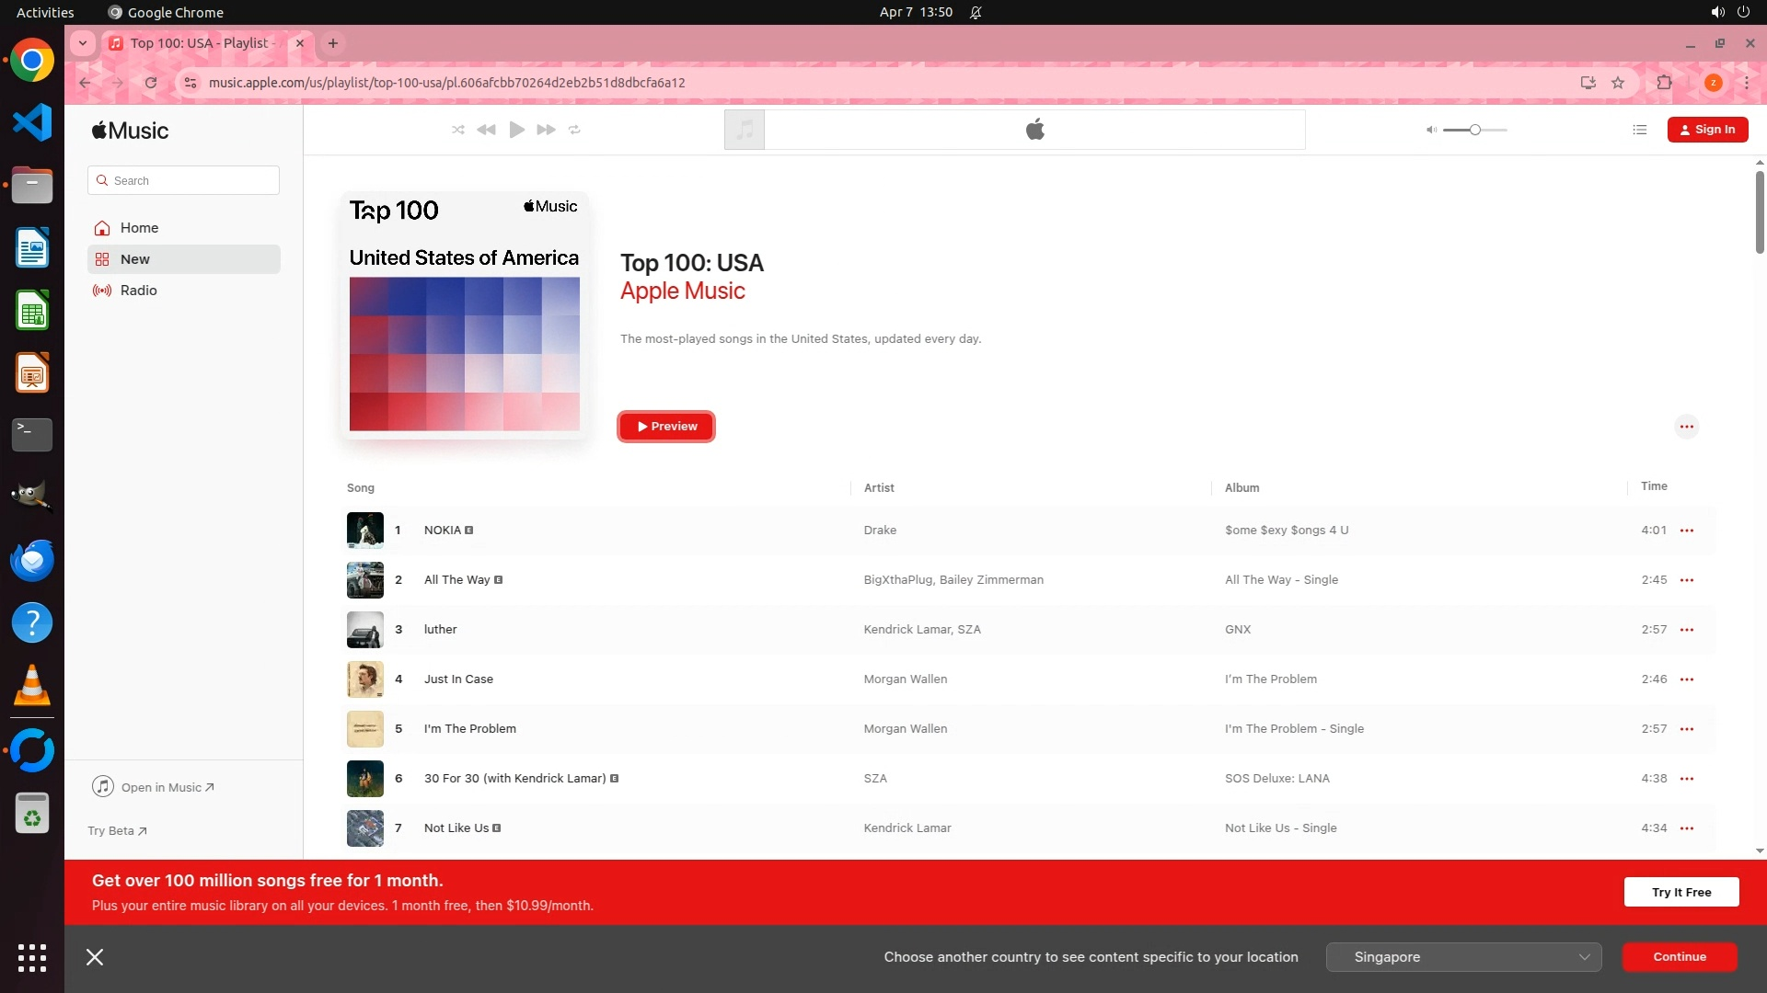Open the Chrome tab search dropdown arrow
This screenshot has height=993, width=1767.
click(83, 43)
